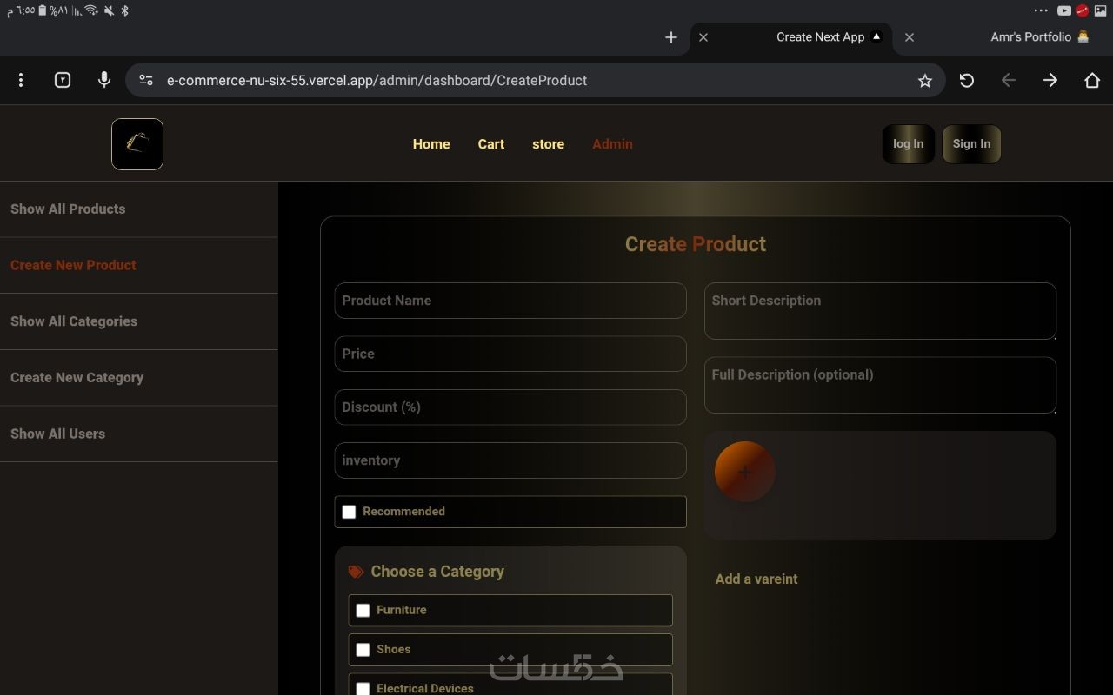
Task: Open the browser tab switcher
Action: click(63, 80)
